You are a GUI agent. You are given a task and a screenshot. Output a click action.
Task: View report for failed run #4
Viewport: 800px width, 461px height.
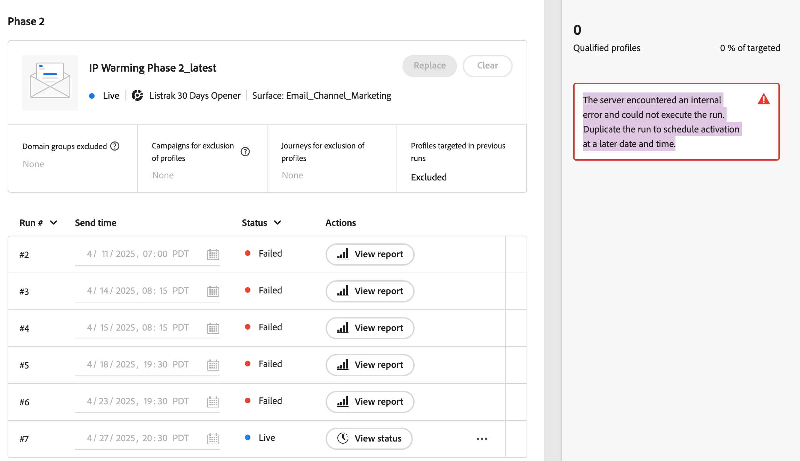tap(370, 328)
